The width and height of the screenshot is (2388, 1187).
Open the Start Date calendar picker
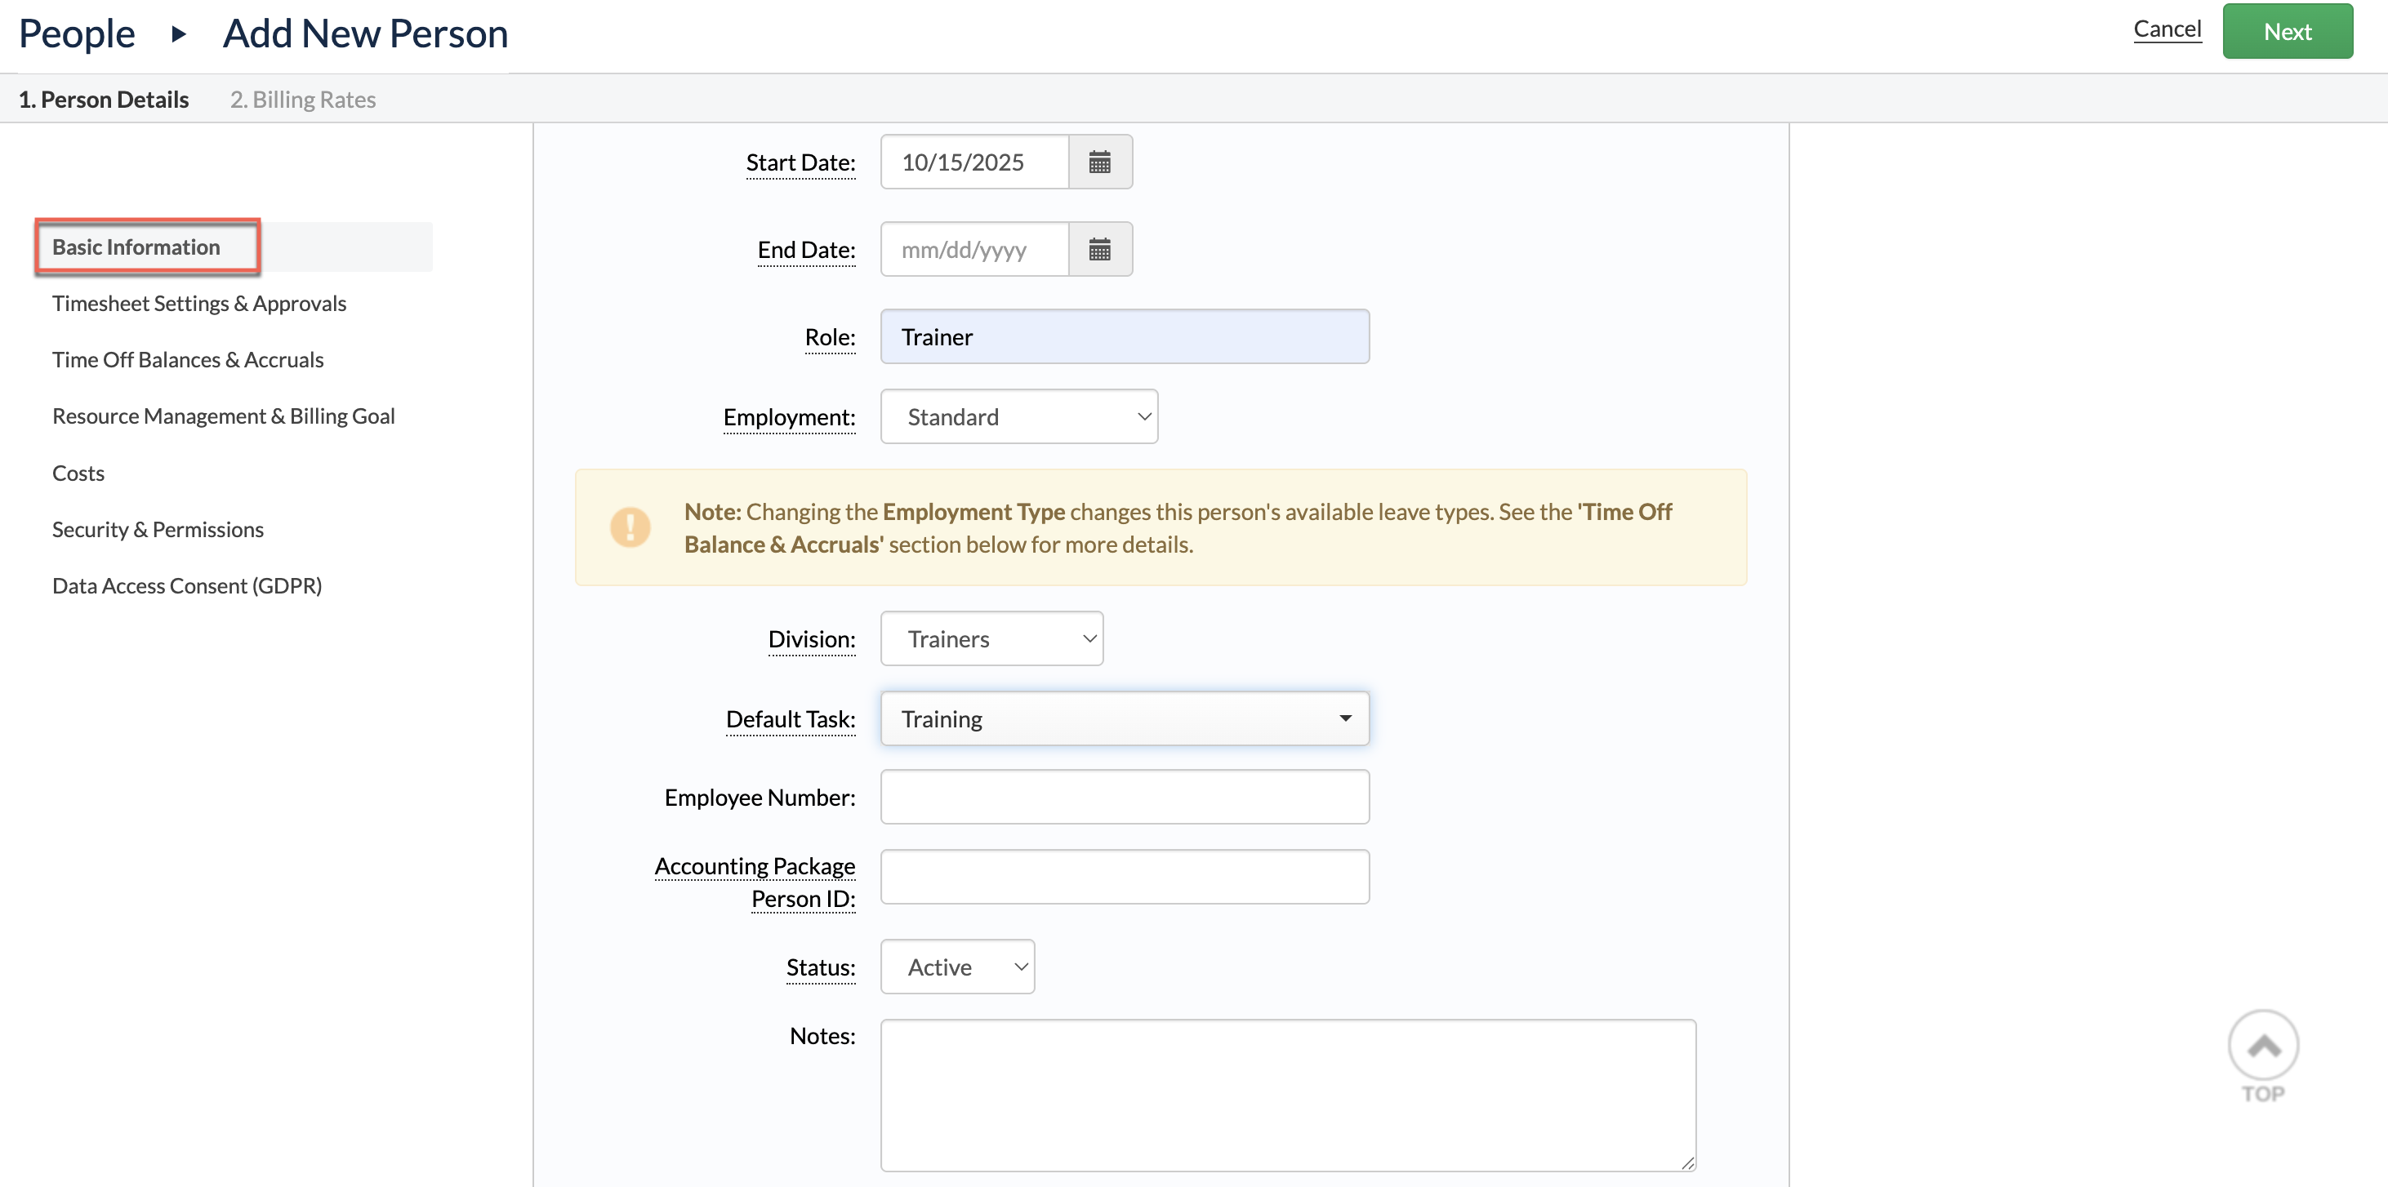coord(1099,162)
